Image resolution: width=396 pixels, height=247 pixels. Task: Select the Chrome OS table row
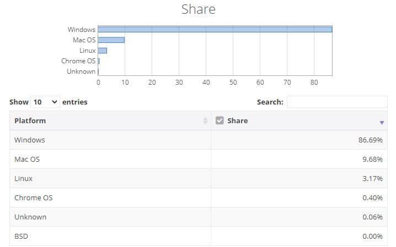[x=198, y=197]
